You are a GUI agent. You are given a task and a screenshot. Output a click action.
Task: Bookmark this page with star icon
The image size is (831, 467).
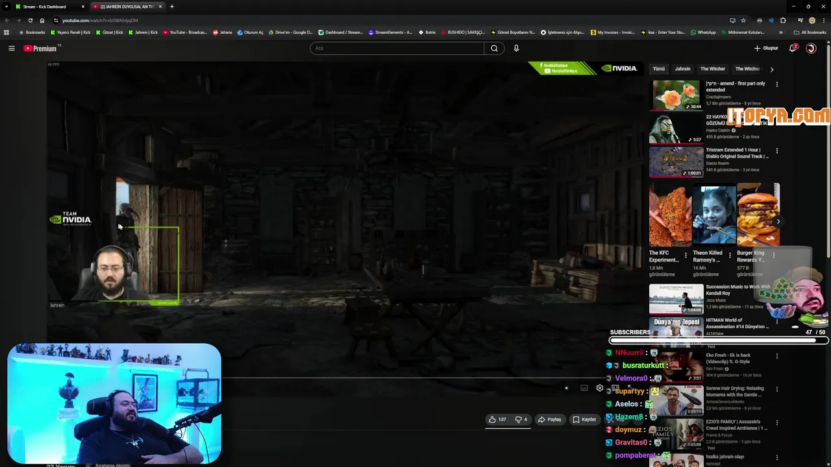743,20
